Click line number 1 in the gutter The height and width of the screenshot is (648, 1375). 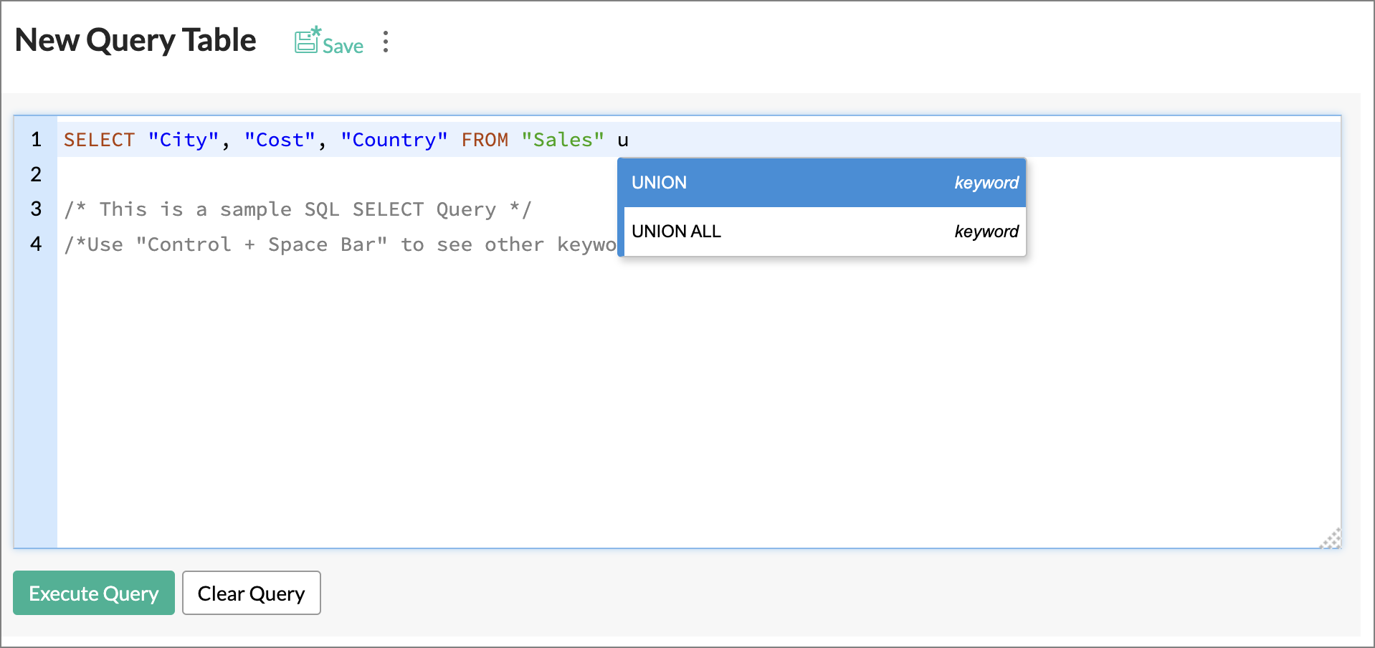pos(36,140)
